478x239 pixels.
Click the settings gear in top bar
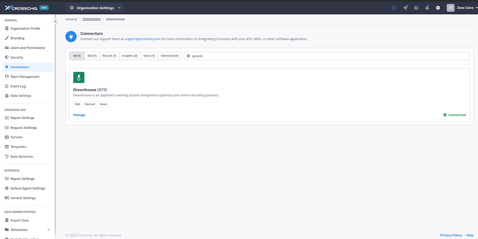pyautogui.click(x=438, y=8)
